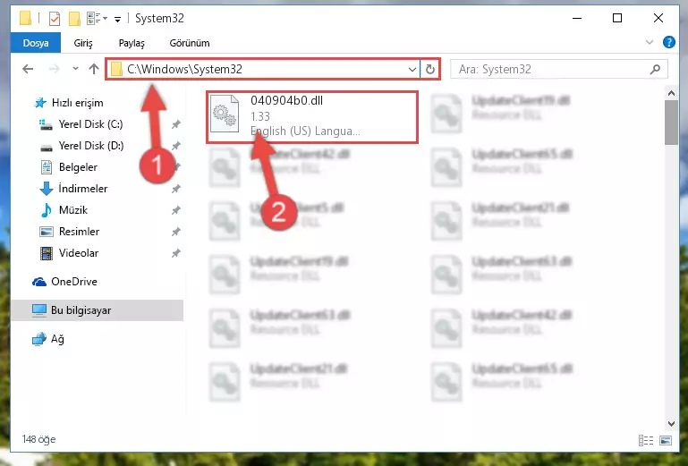
Task: Open Yerel Disk (C:) in sidebar
Action: tap(81, 124)
